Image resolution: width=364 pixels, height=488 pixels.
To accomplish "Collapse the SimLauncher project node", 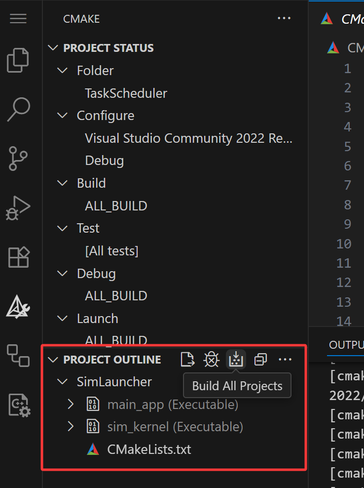I will click(62, 382).
